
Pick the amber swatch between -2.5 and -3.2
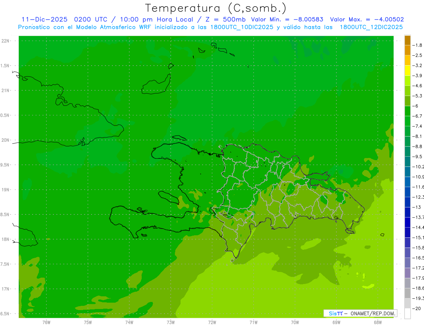point(407,60)
